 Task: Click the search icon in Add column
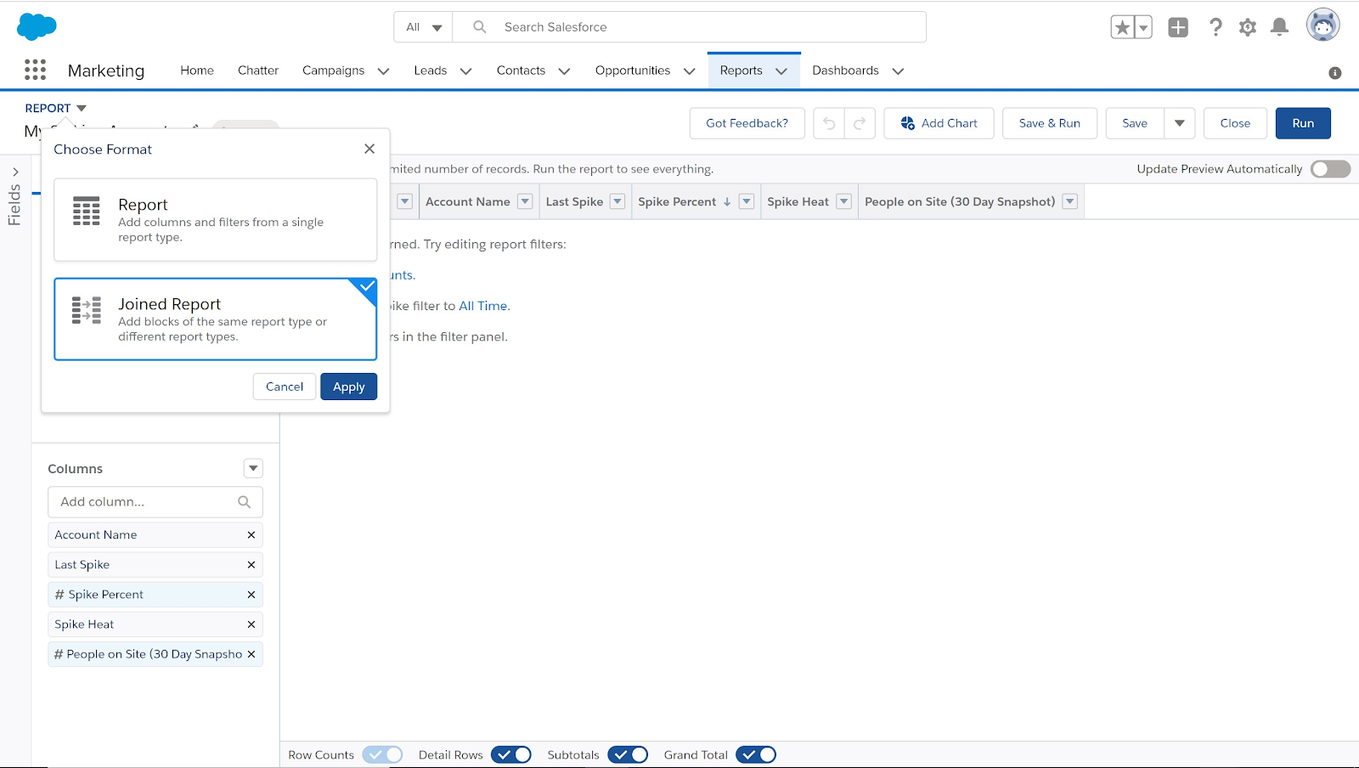[245, 502]
